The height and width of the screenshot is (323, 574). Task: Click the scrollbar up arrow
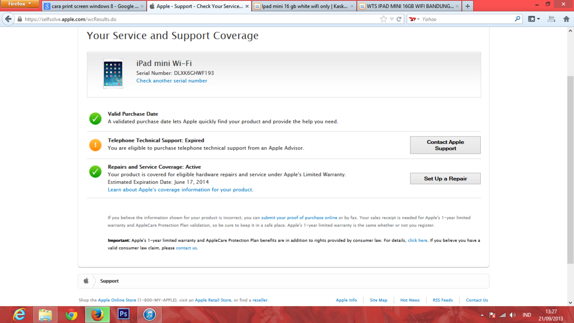(570, 31)
